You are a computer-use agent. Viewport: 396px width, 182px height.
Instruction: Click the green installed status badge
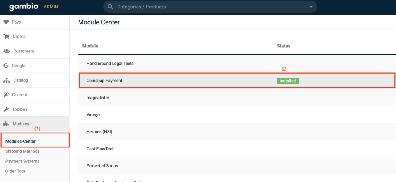click(288, 81)
